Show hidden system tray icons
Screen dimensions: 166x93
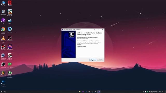pos(143,92)
